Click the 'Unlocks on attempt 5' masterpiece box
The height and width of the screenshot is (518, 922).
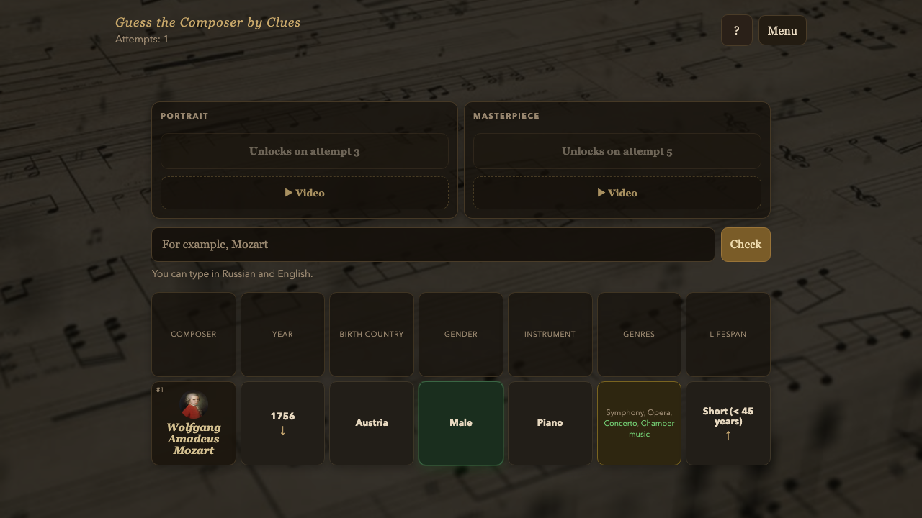click(617, 151)
